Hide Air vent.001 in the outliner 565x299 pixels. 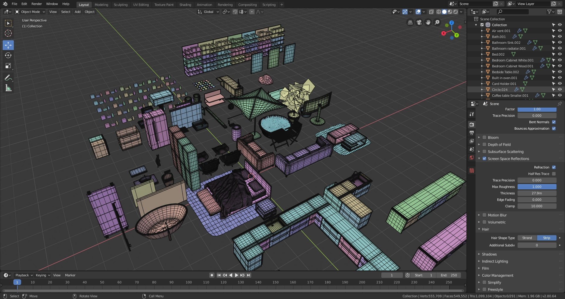pyautogui.click(x=560, y=31)
